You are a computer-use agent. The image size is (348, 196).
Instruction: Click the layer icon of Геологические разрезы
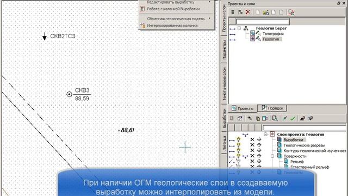[279, 145]
